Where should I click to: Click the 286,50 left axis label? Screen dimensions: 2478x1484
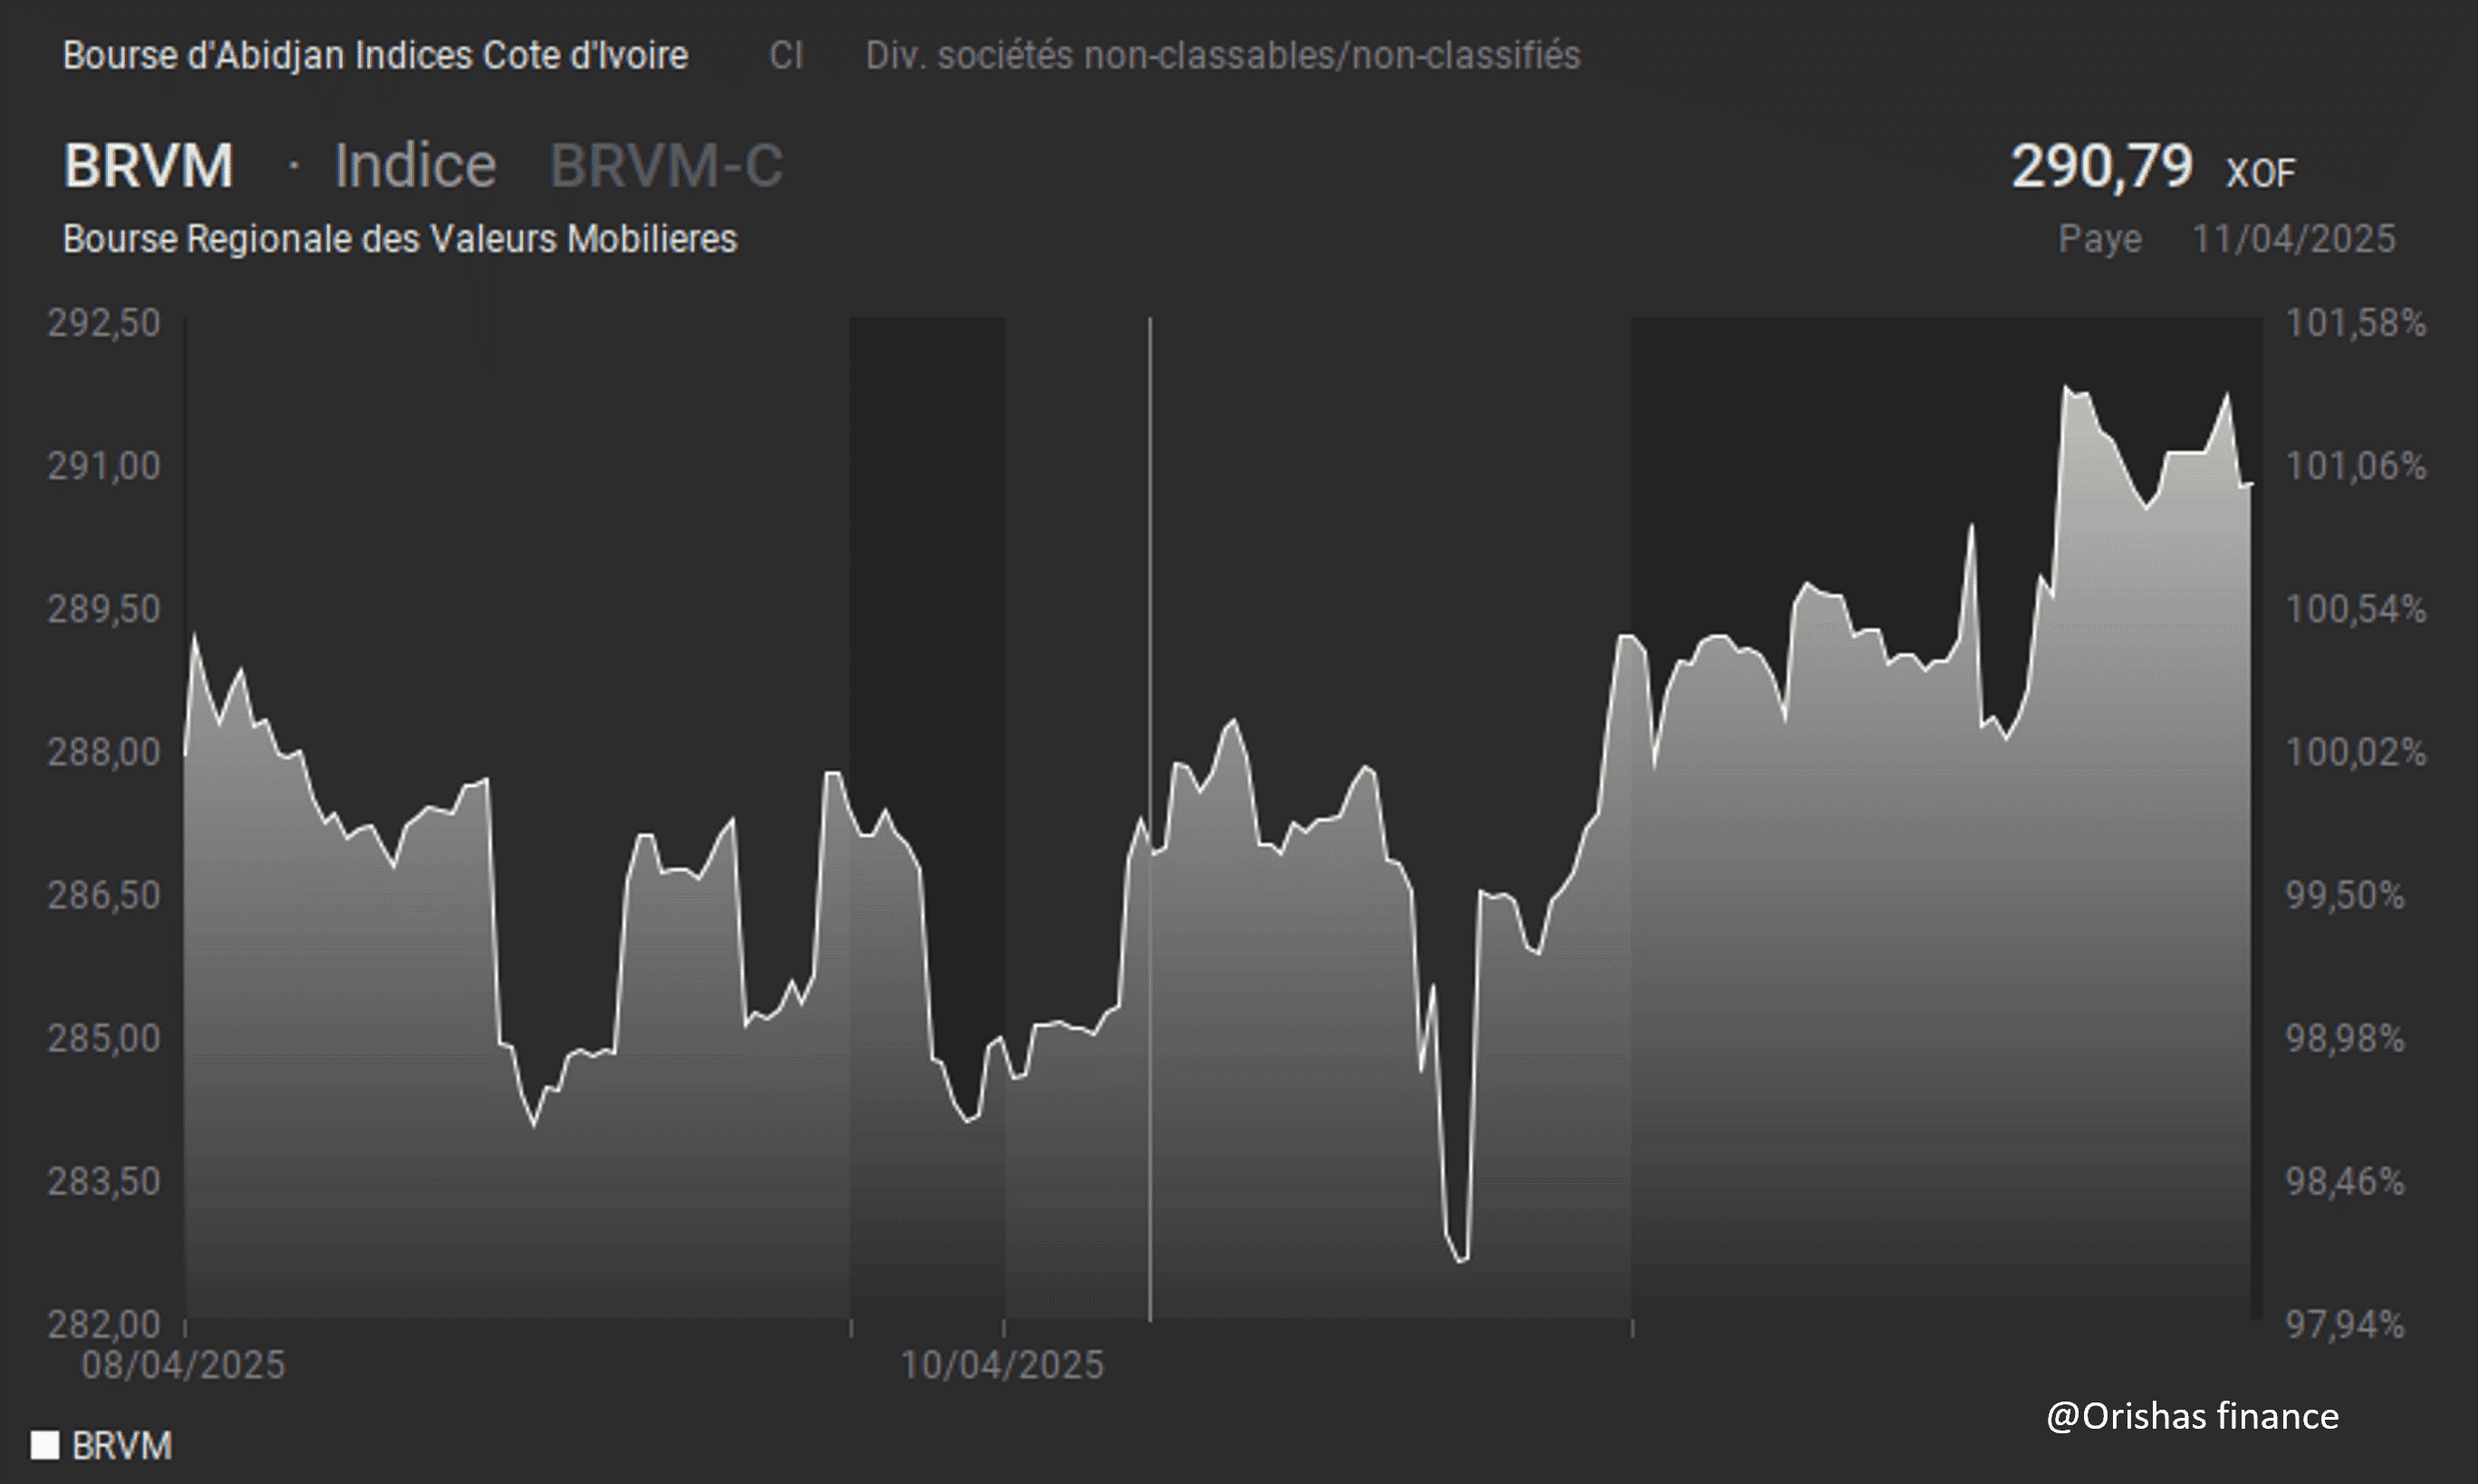point(104,895)
